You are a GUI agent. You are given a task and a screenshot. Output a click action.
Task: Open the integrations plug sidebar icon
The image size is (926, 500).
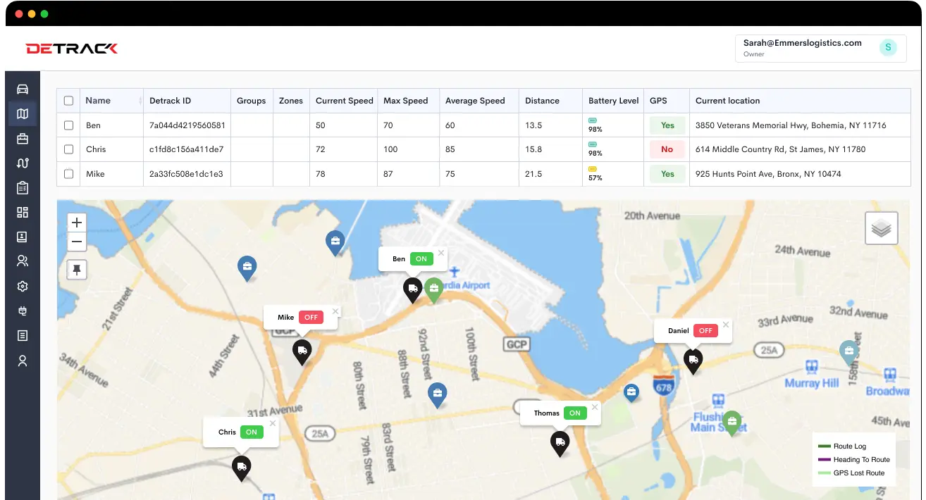pos(23,311)
